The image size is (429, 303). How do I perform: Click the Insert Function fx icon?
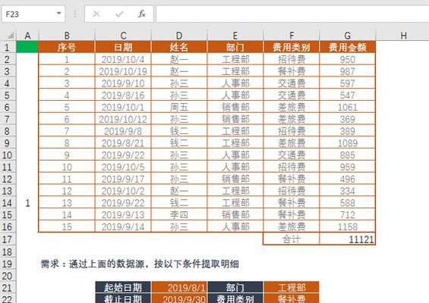click(141, 14)
